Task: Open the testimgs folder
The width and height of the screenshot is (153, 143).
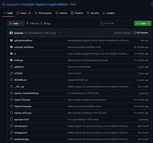Action: tap(18, 60)
